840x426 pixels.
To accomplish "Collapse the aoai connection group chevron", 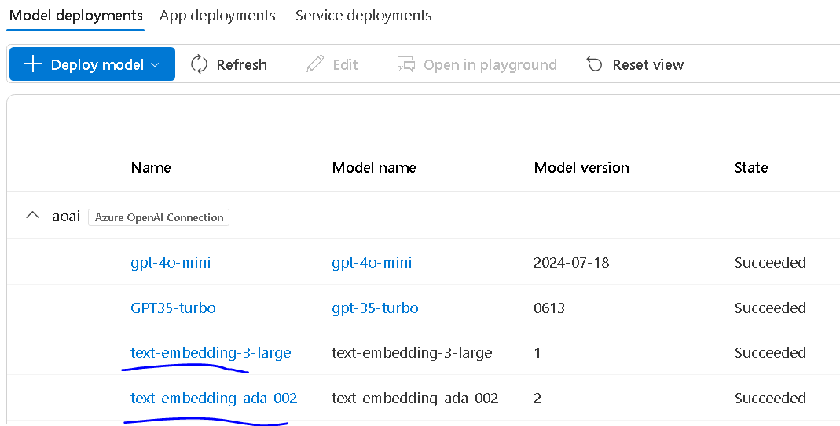I will point(33,216).
